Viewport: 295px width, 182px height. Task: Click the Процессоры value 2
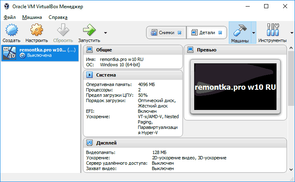(x=139, y=90)
